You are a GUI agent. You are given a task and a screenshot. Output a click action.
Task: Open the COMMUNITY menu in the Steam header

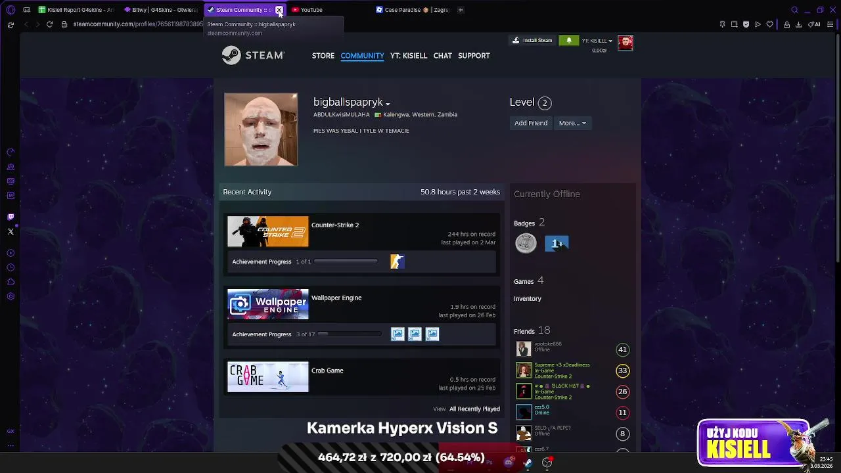362,56
